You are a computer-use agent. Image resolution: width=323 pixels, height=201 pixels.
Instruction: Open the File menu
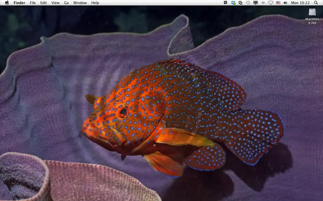point(33,3)
